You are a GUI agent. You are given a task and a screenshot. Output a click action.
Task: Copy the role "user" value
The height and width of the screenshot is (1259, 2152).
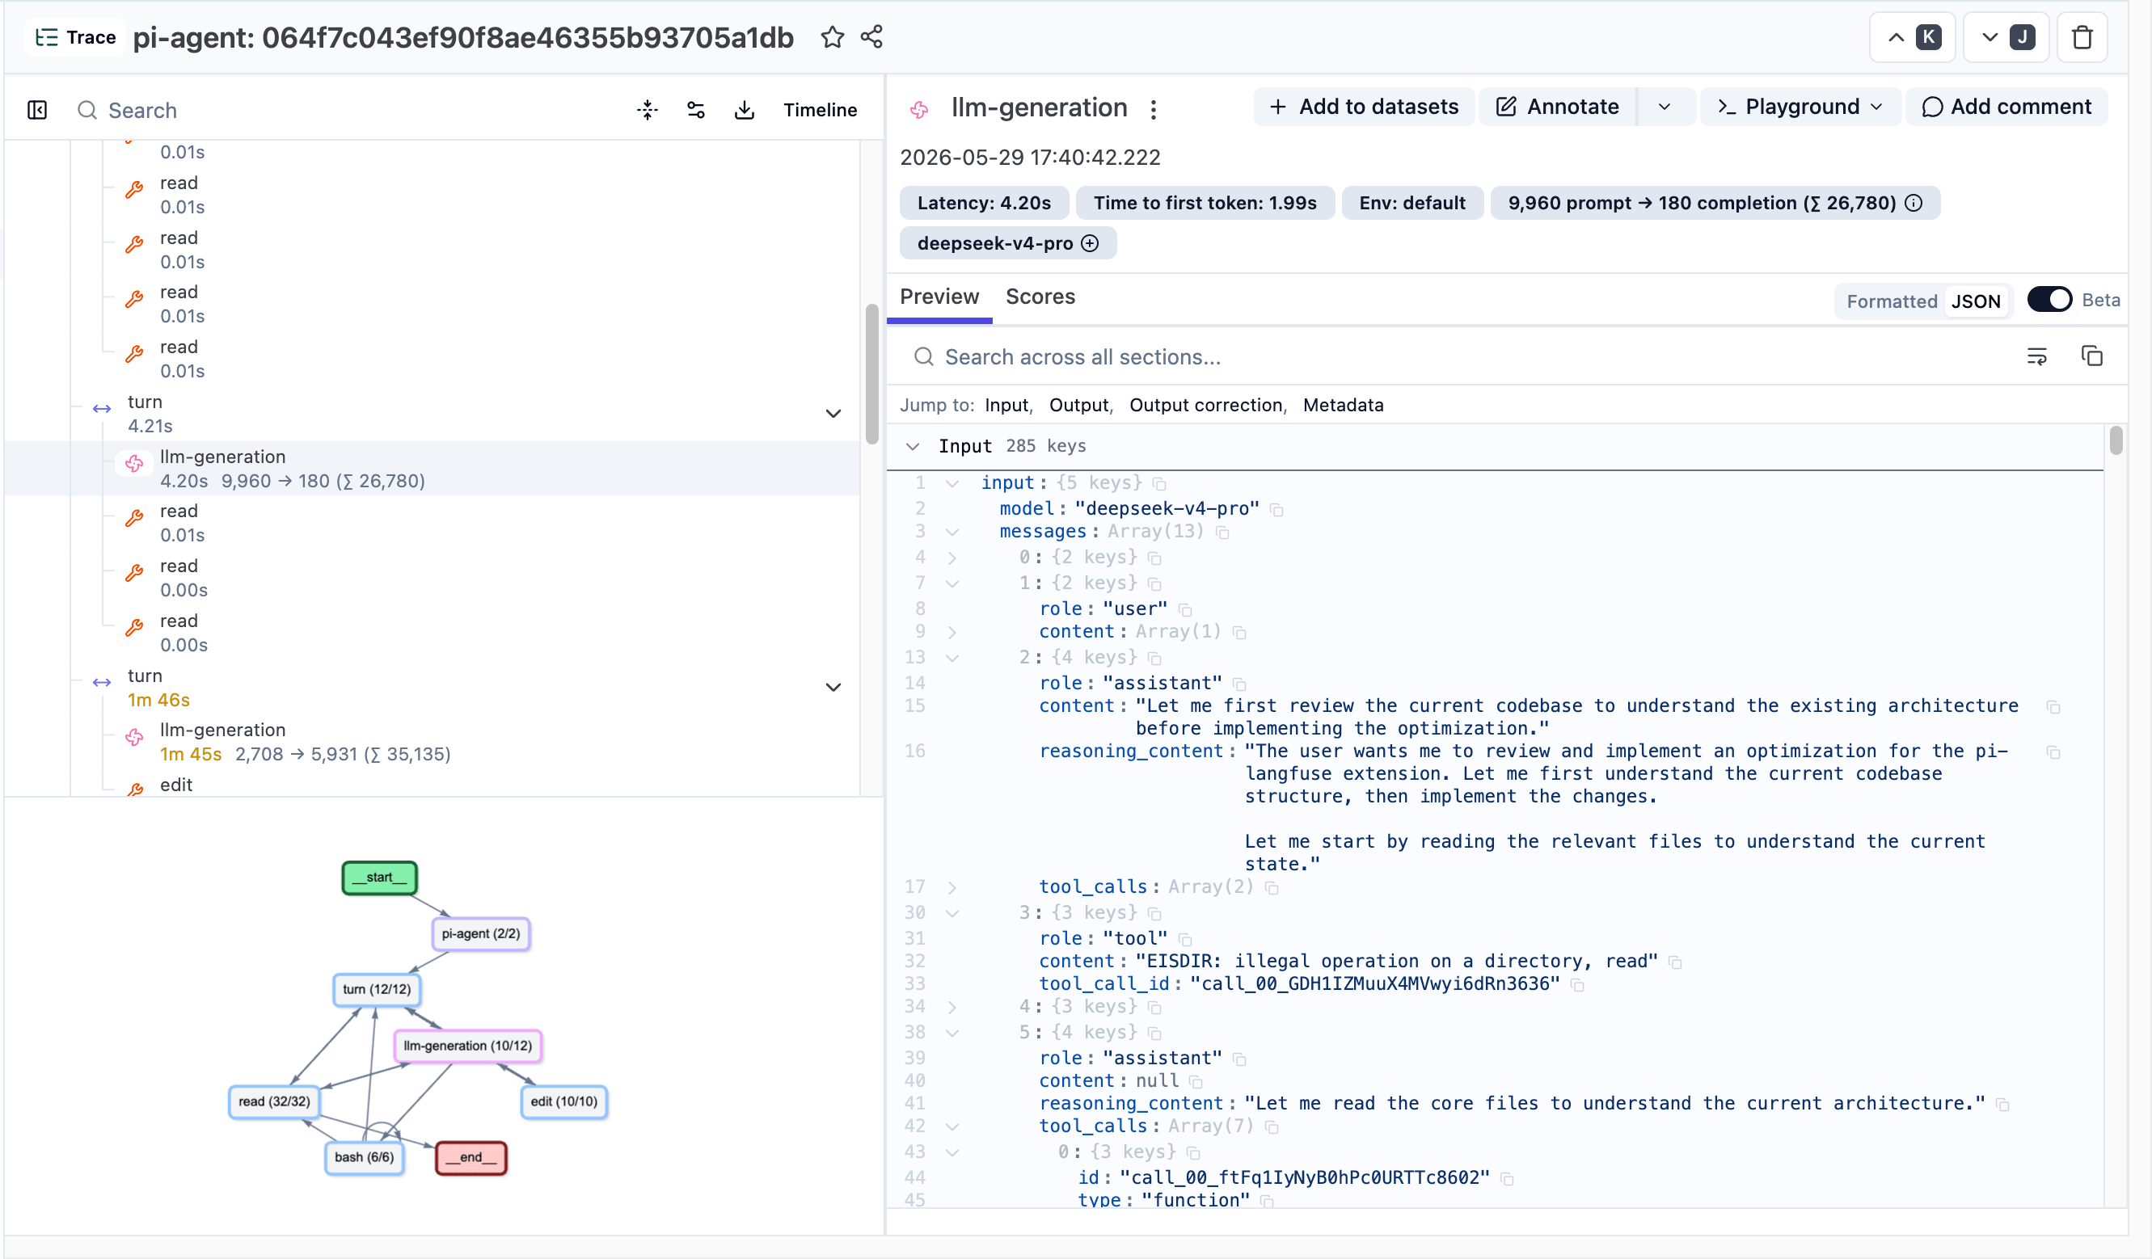point(1184,609)
